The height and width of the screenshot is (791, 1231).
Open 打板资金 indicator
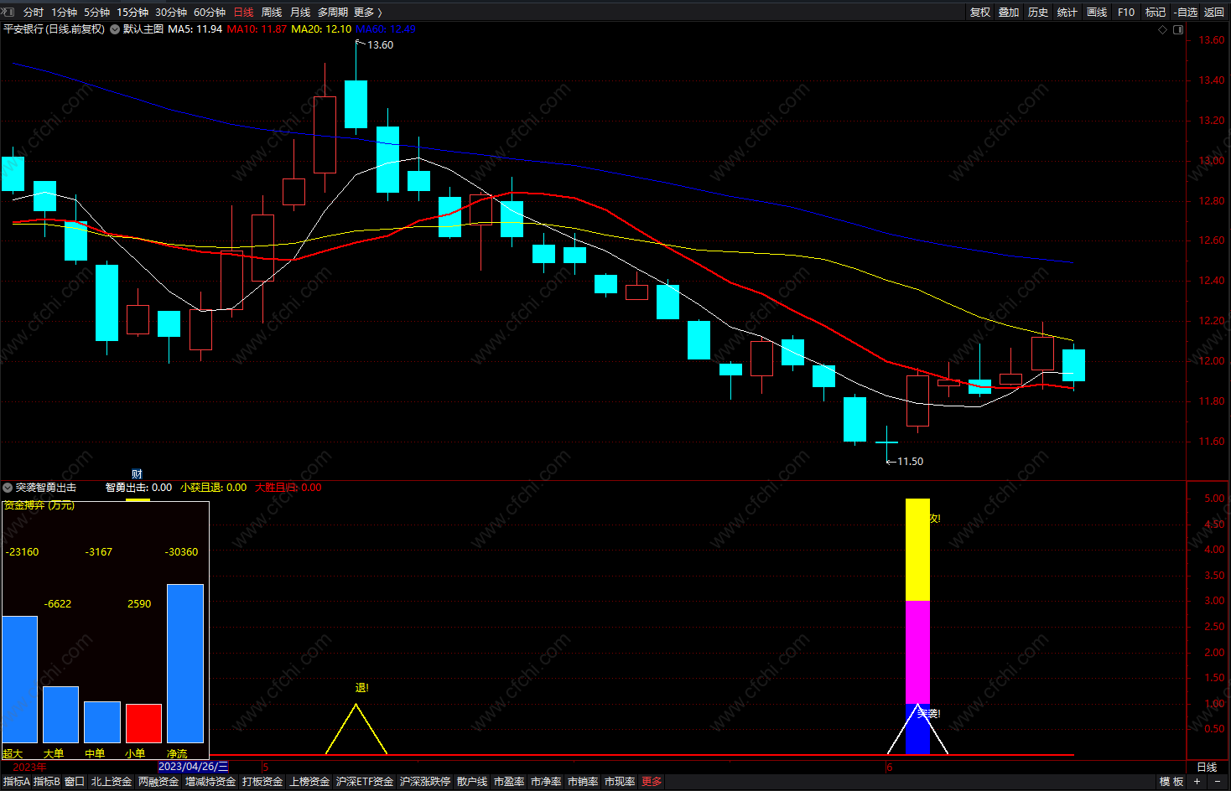[262, 782]
